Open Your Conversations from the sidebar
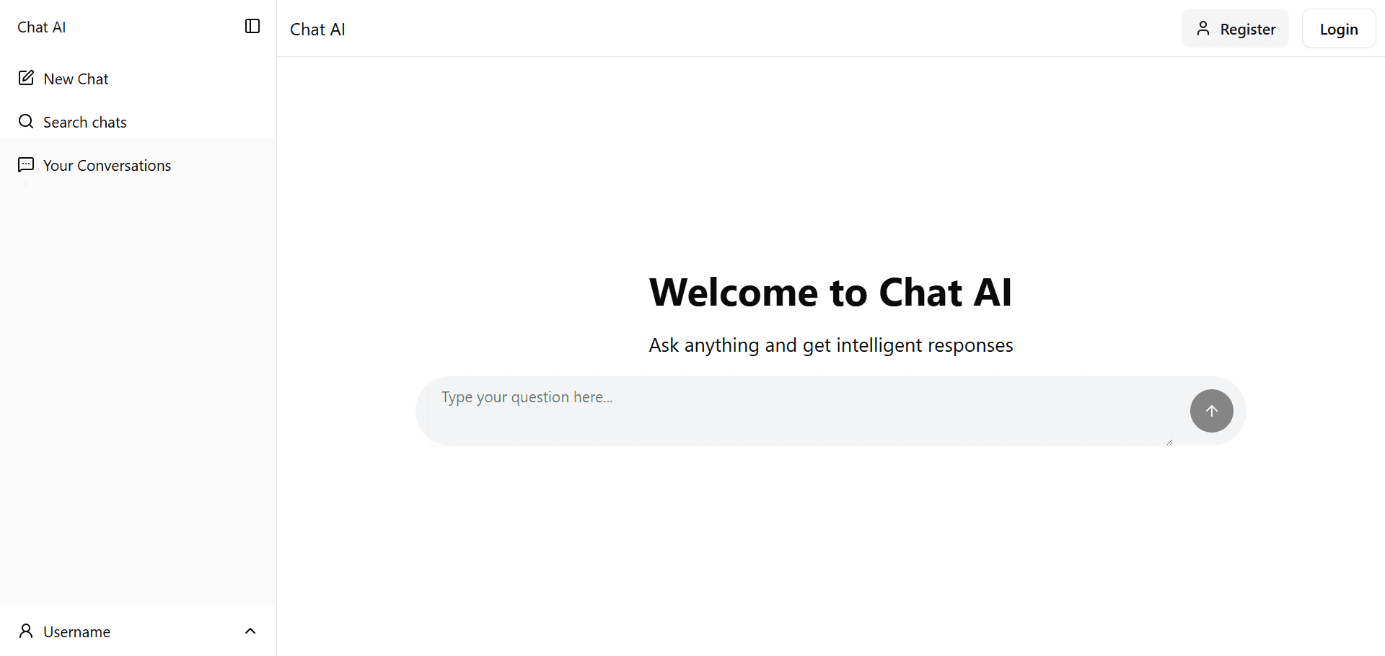The image size is (1385, 656). pyautogui.click(x=107, y=165)
